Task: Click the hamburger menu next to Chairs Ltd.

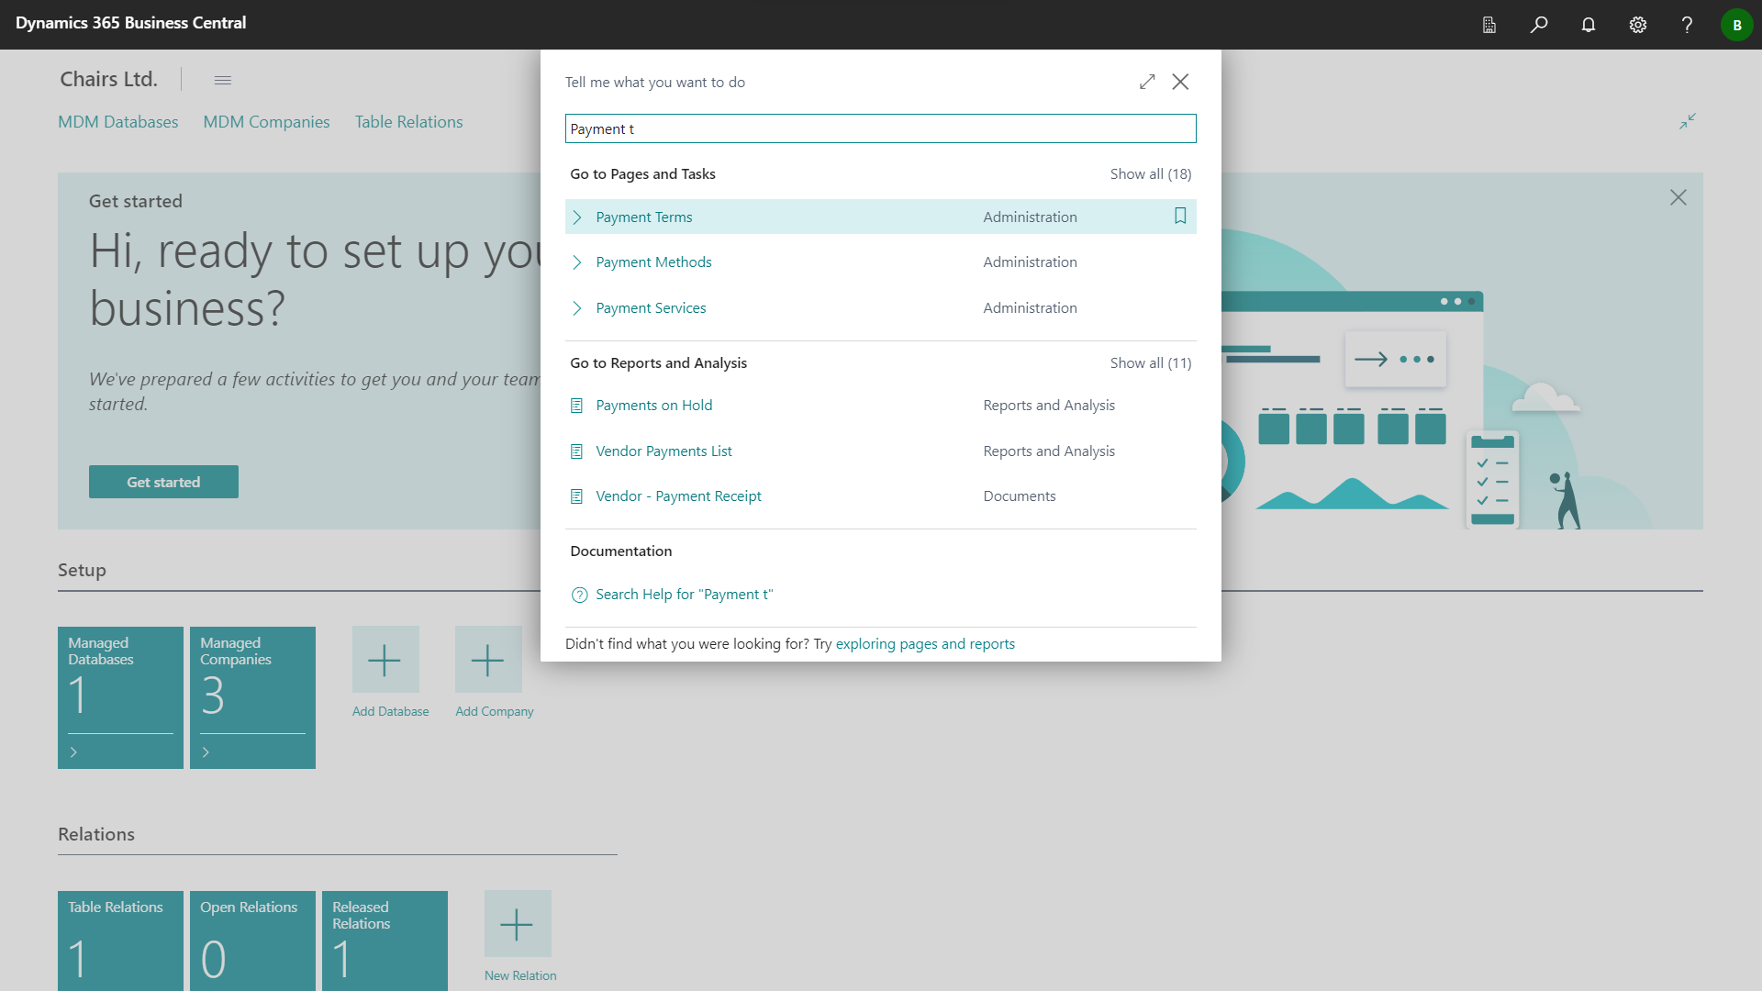Action: [x=223, y=80]
